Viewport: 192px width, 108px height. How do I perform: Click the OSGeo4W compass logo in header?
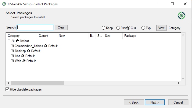(182, 16)
